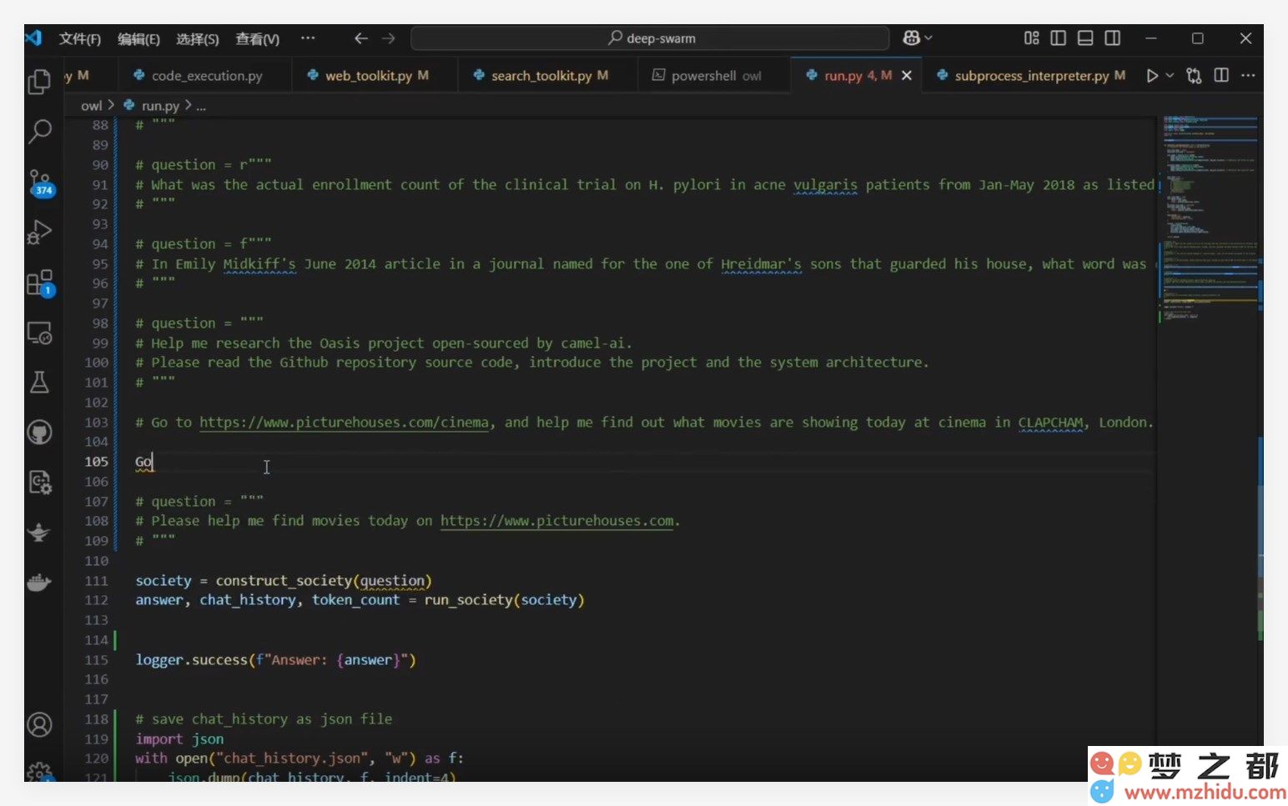Click the Customize Layout icon
This screenshot has width=1288, height=806.
1032,38
